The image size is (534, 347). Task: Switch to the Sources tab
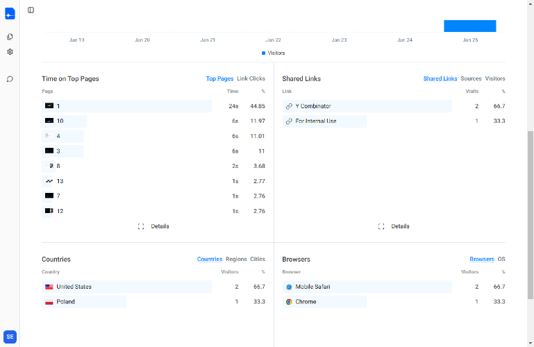[x=471, y=78]
